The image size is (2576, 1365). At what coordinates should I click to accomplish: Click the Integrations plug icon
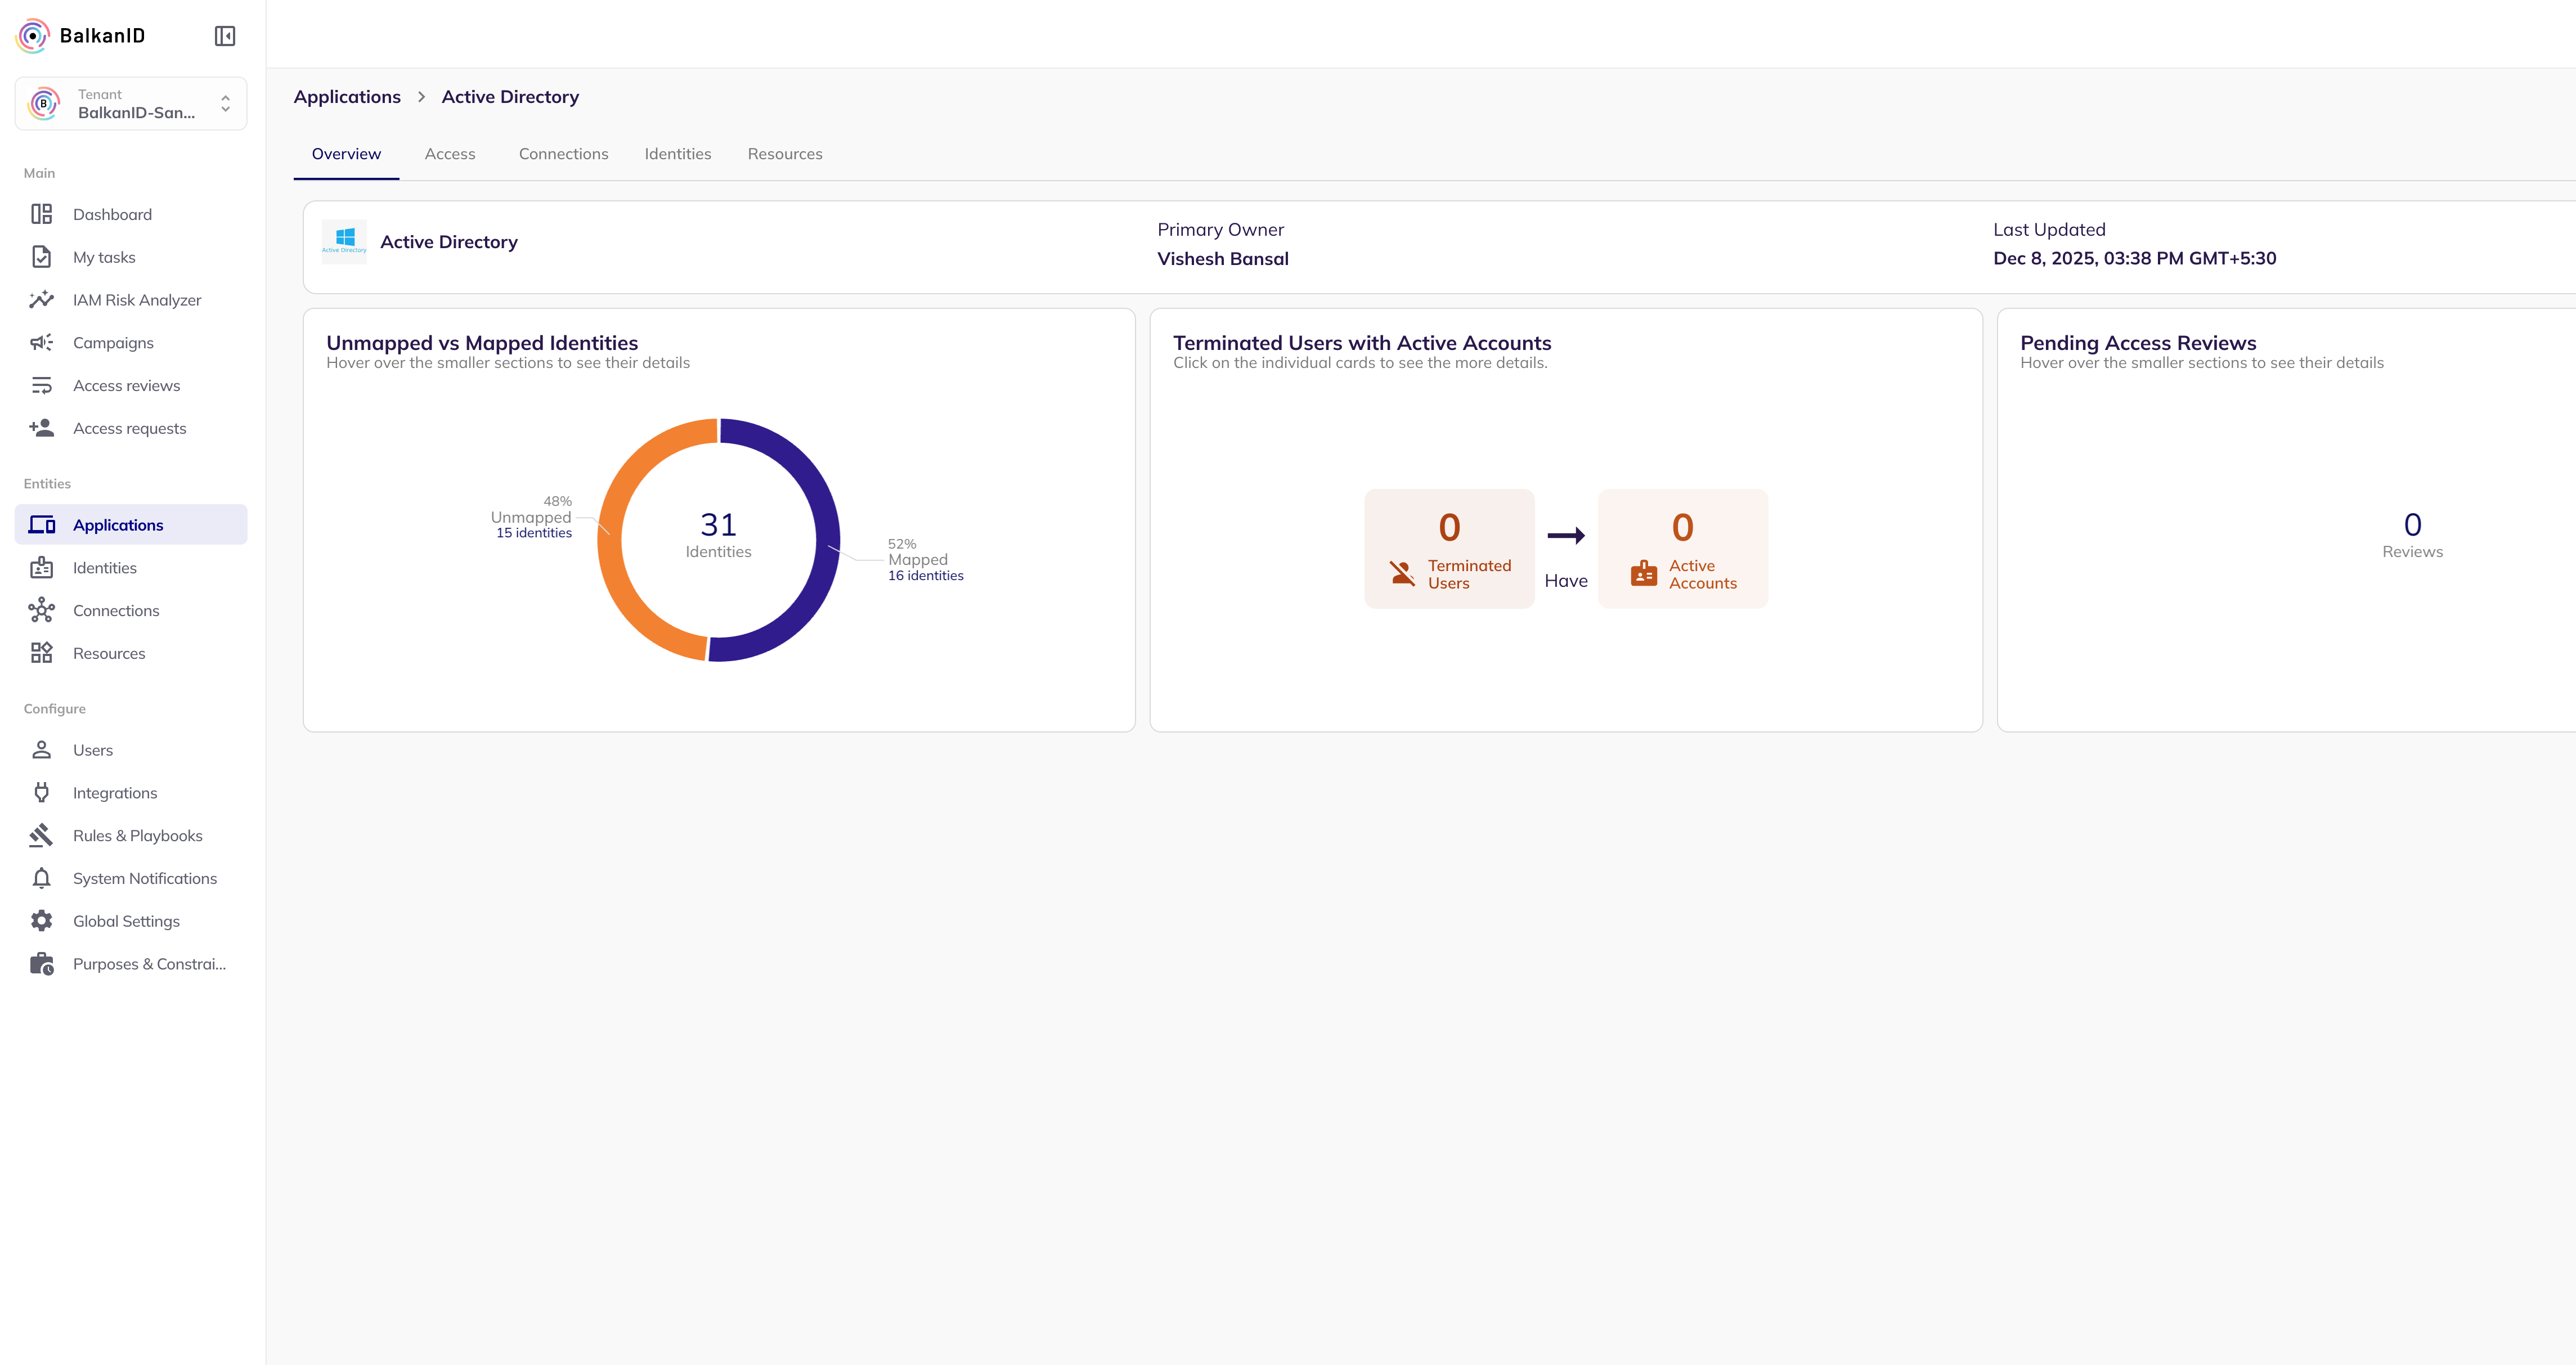coord(41,793)
